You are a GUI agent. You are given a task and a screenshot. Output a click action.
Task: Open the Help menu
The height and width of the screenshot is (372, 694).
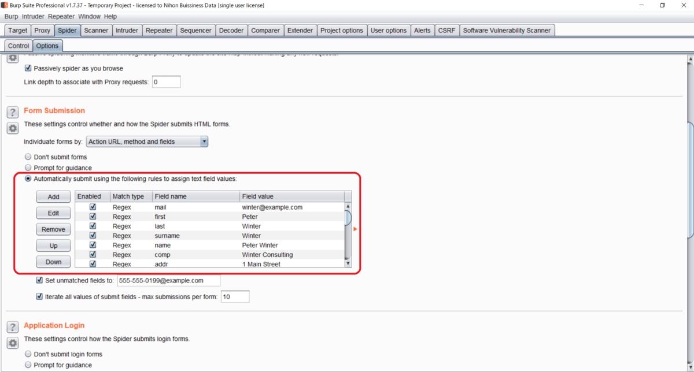110,17
